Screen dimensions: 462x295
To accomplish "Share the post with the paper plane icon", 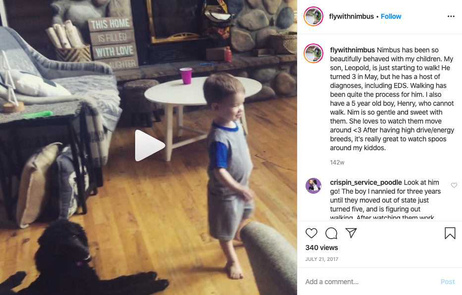I will (x=351, y=233).
